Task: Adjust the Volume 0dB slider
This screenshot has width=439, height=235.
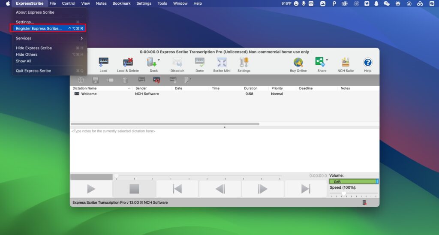Action: 354,181
